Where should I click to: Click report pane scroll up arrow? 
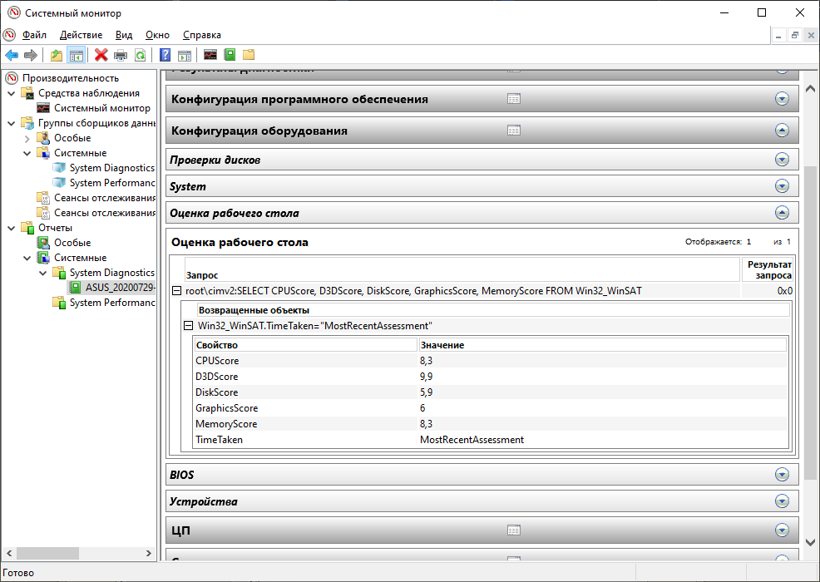pos(810,89)
